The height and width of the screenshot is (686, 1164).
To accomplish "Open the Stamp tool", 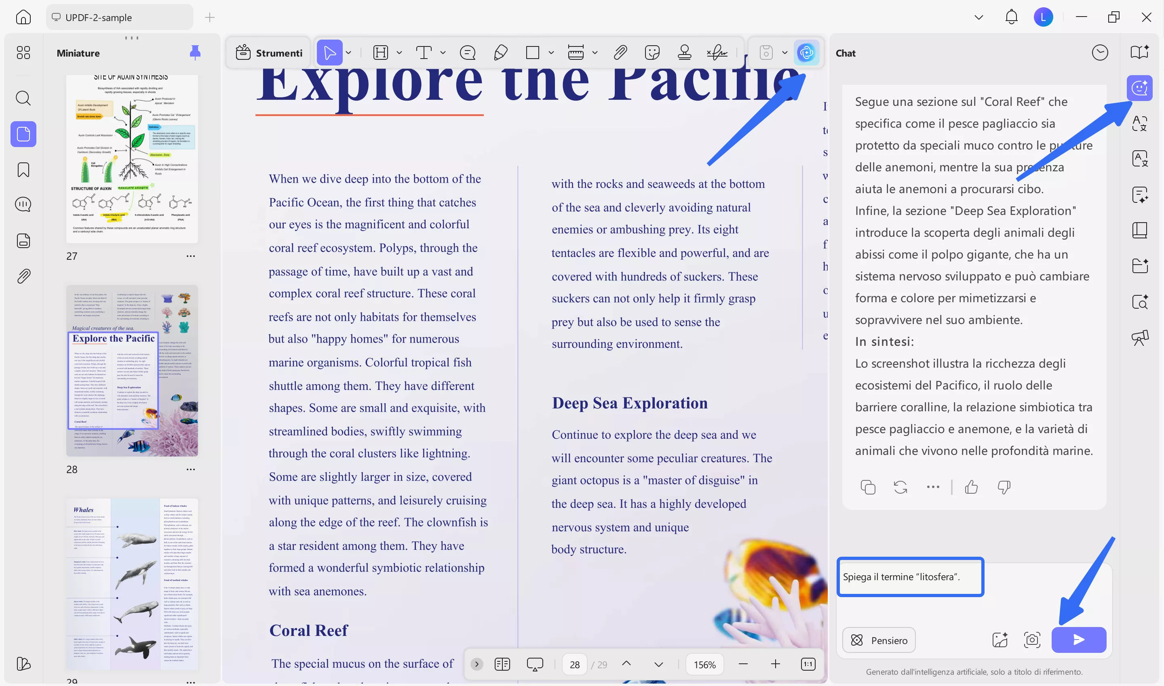I will tap(684, 53).
